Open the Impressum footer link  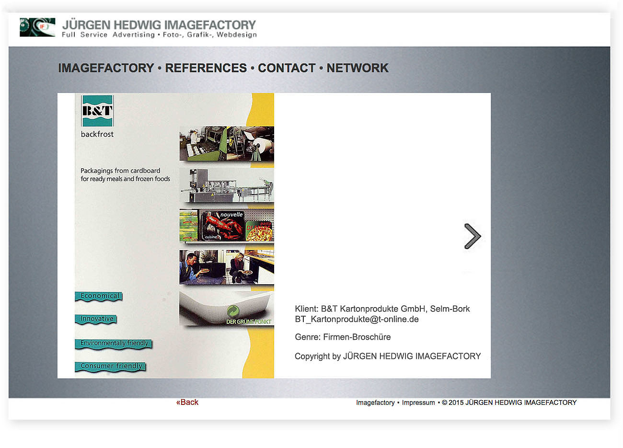[x=418, y=402]
